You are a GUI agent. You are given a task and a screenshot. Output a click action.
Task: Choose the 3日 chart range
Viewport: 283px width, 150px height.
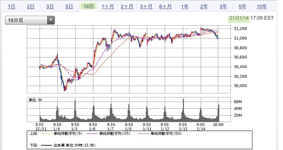(50, 7)
